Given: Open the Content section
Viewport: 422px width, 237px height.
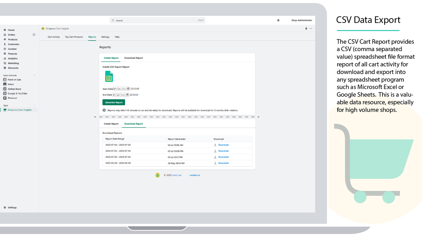Looking at the screenshot, I should 12,49.
